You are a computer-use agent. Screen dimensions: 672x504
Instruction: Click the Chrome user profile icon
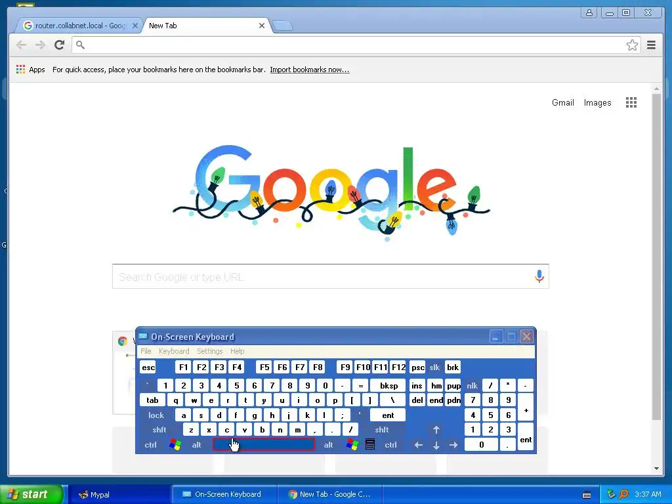click(x=589, y=12)
